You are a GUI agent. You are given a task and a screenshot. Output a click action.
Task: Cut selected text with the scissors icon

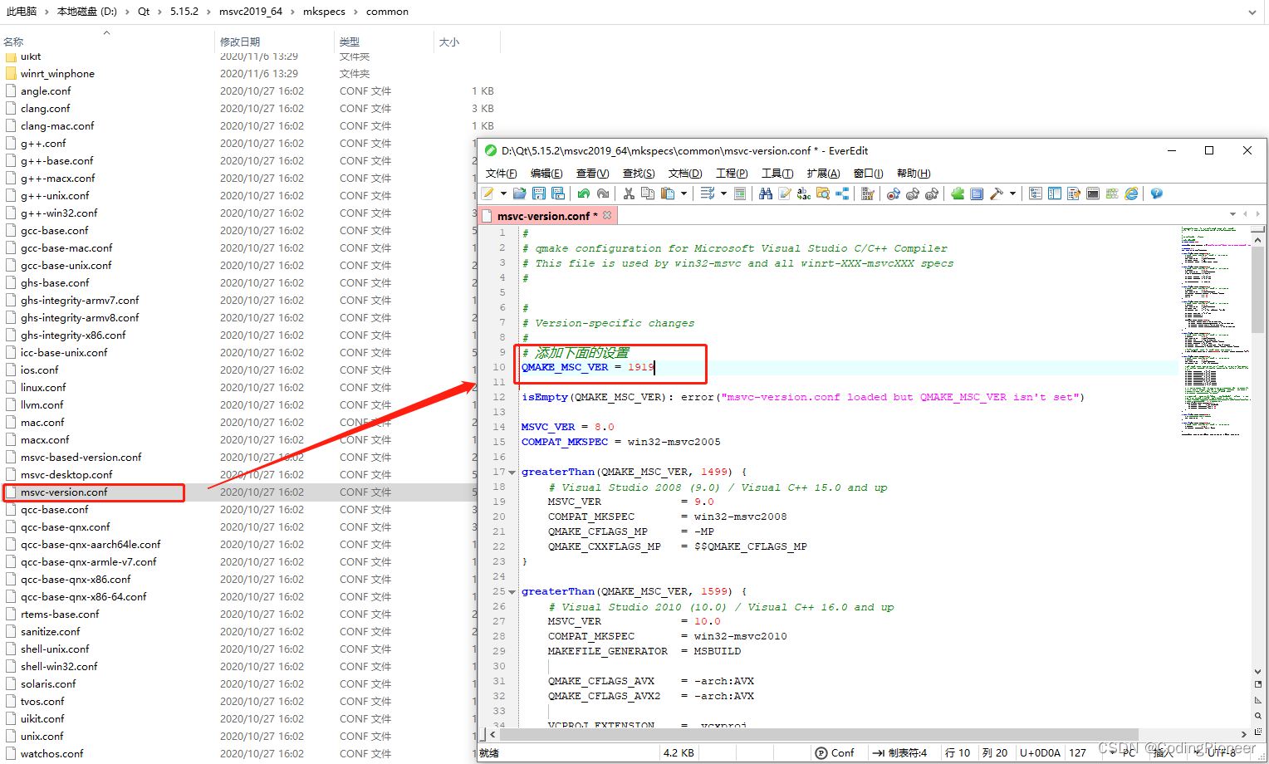(x=629, y=193)
